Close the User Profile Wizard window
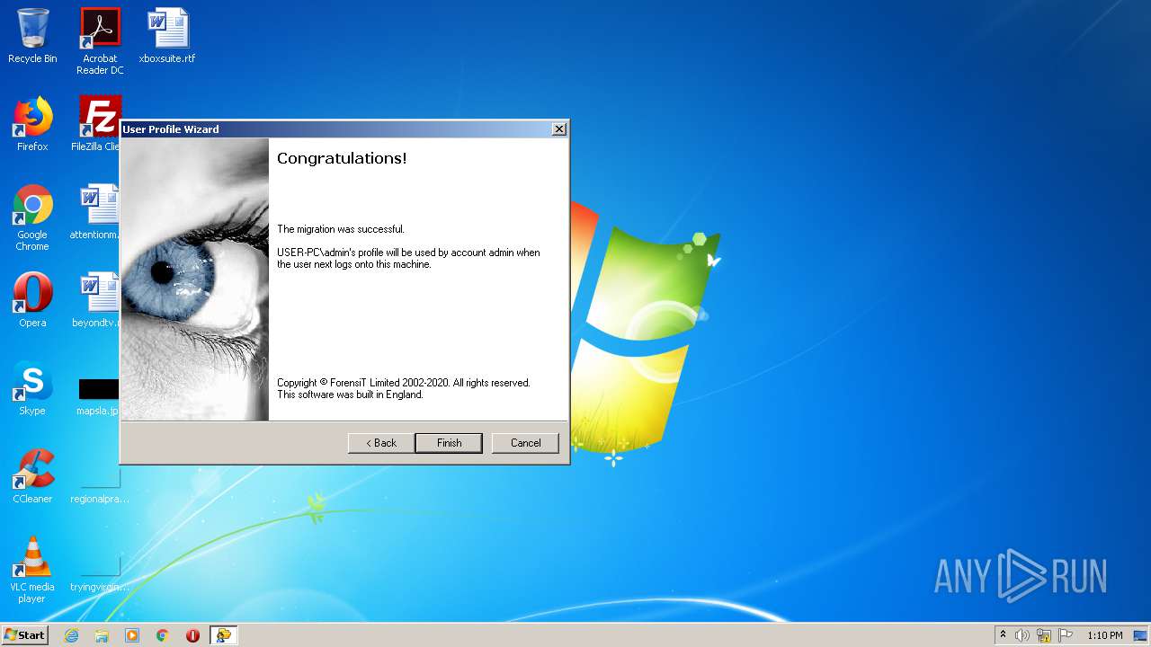The width and height of the screenshot is (1151, 647). coord(559,129)
